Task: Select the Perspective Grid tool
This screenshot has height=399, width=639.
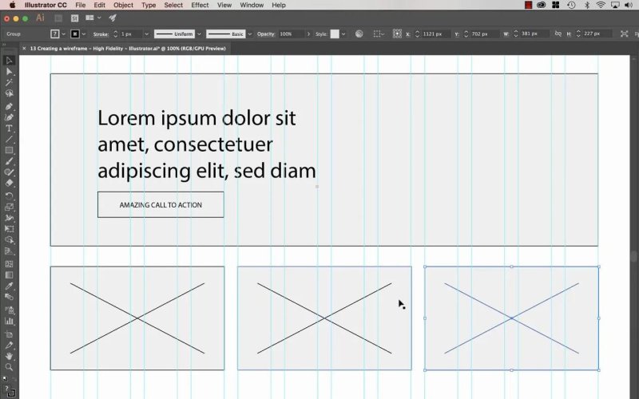Action: pos(9,251)
